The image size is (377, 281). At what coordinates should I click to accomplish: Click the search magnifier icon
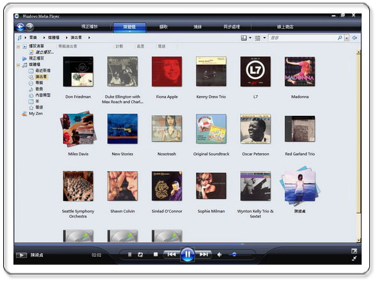click(x=340, y=38)
